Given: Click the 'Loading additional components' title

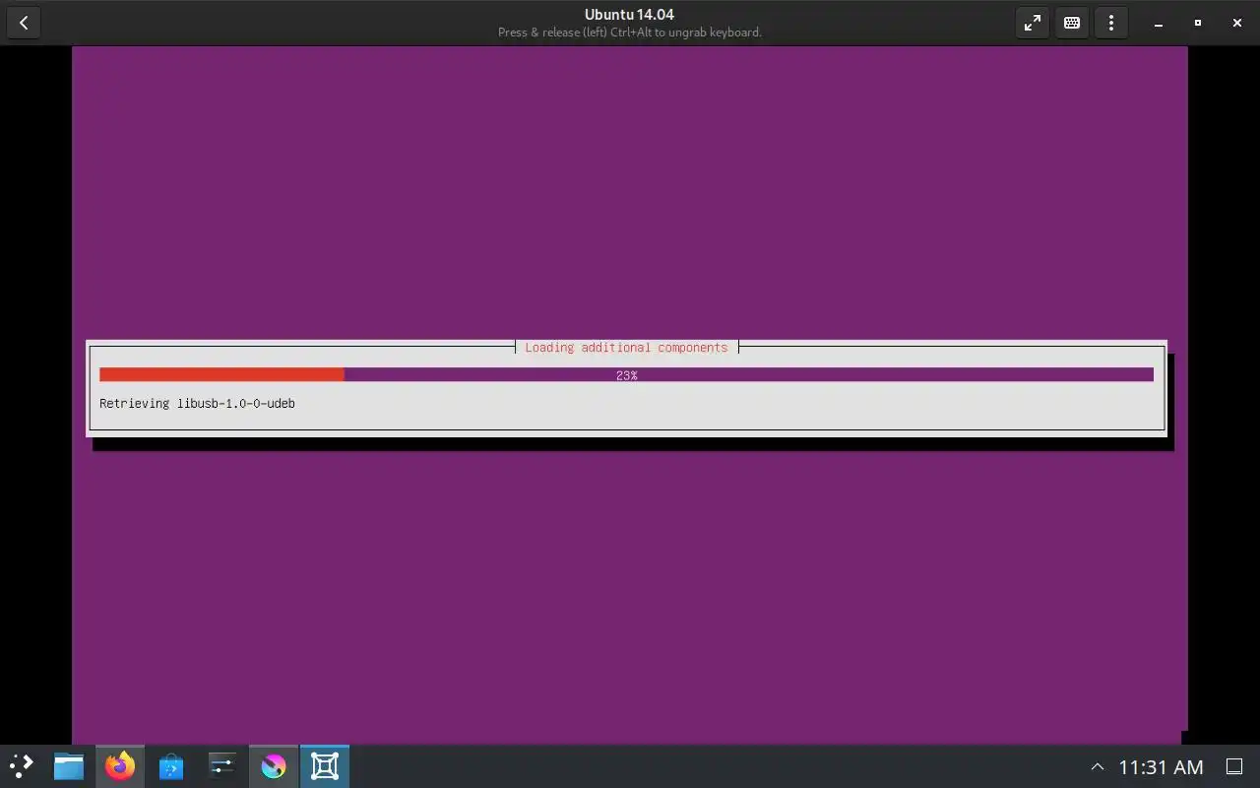Looking at the screenshot, I should click(x=626, y=348).
